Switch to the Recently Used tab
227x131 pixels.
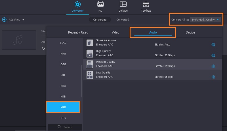78,32
